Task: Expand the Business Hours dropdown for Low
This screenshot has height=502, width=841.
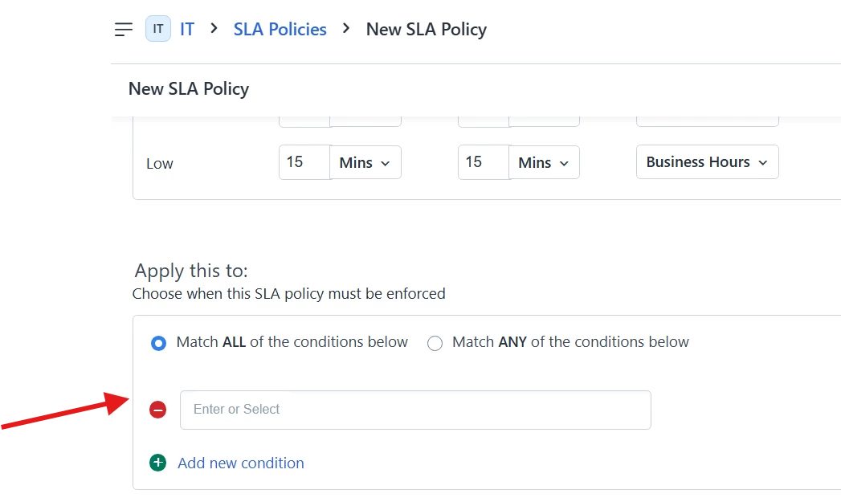Action: click(707, 162)
